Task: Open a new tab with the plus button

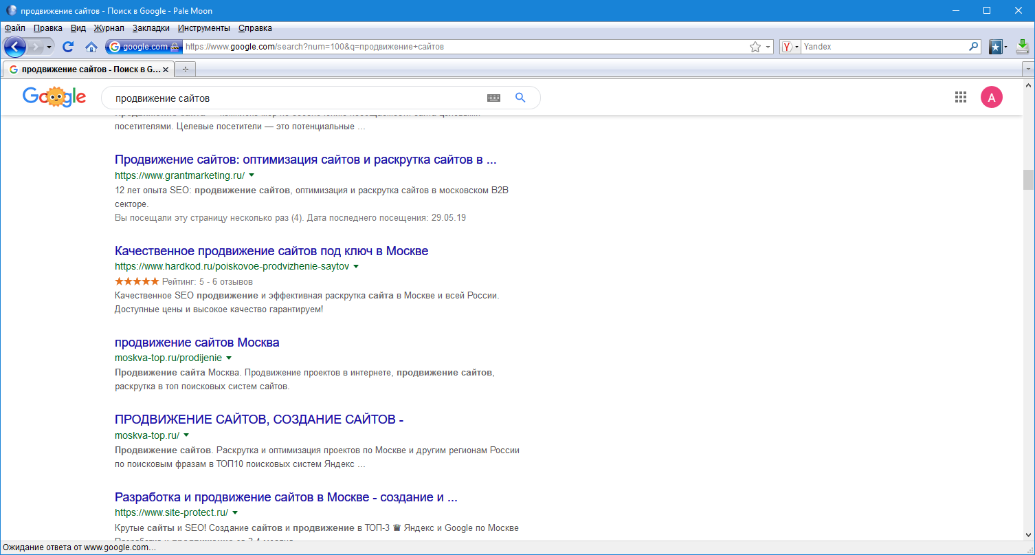Action: point(185,69)
